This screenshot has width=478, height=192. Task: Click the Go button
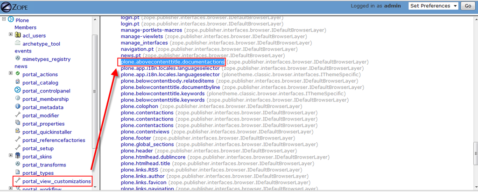(x=468, y=6)
